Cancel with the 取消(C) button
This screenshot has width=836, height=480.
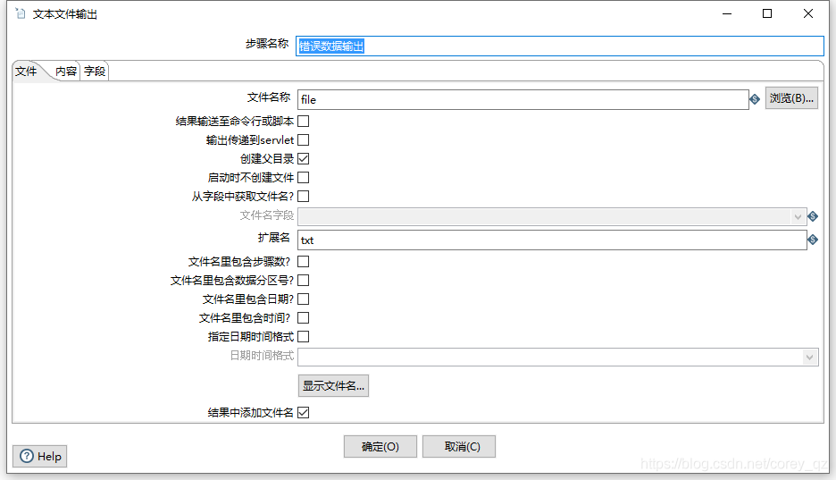(459, 446)
